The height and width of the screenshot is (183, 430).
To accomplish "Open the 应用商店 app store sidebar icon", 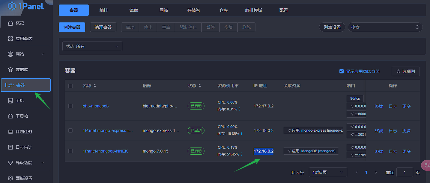I will [10, 39].
